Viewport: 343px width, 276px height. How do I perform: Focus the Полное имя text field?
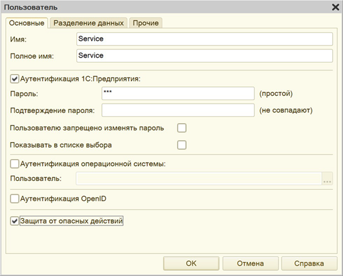(204, 56)
